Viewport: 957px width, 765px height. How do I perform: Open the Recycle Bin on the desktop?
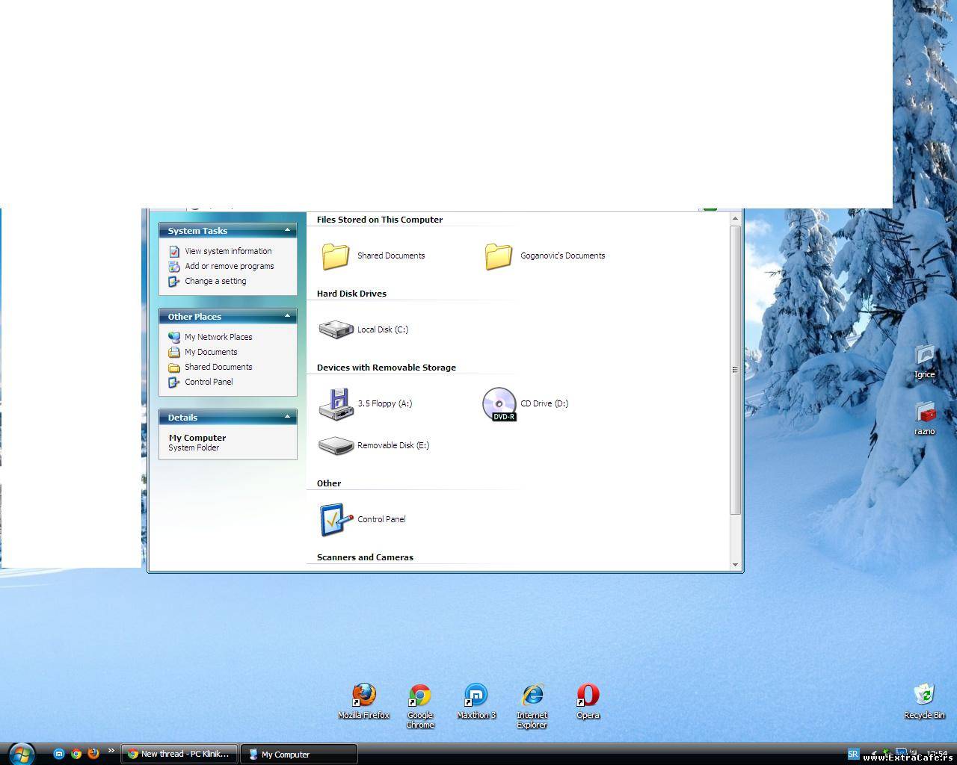pos(924,696)
